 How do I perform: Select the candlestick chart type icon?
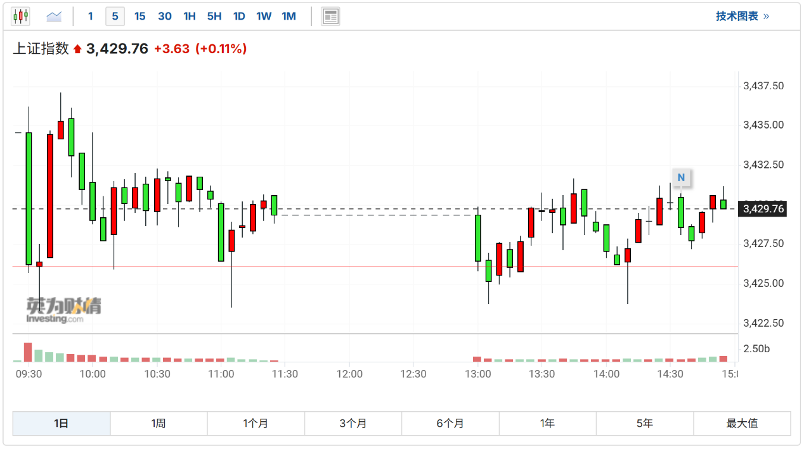[x=21, y=16]
